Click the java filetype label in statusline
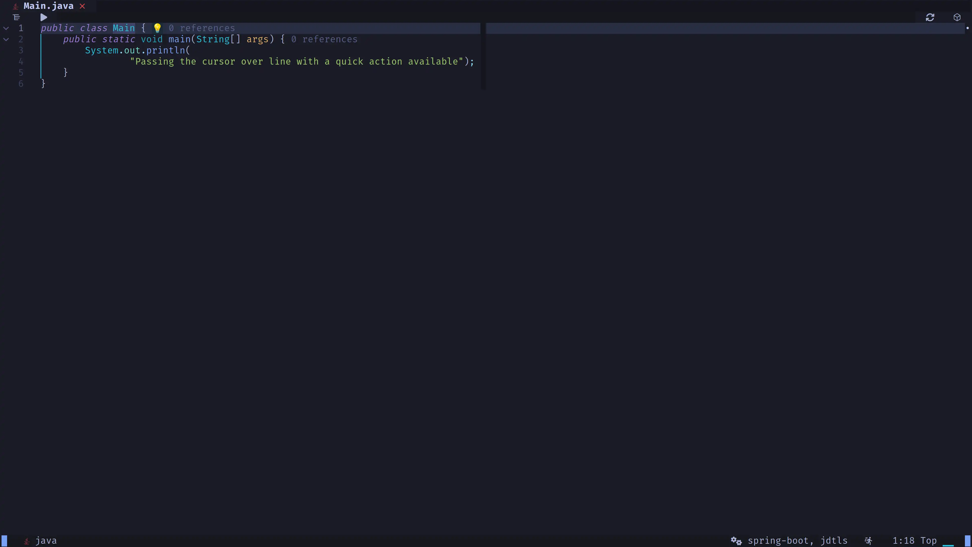This screenshot has height=547, width=972. (x=46, y=541)
